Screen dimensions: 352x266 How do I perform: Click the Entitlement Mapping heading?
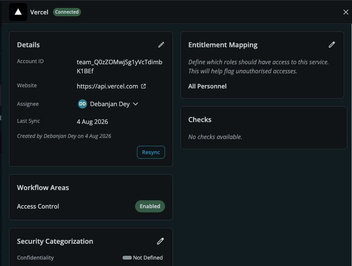[x=223, y=45]
